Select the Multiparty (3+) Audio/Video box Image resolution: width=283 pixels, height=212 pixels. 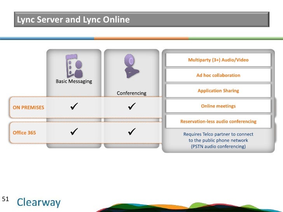coord(218,60)
